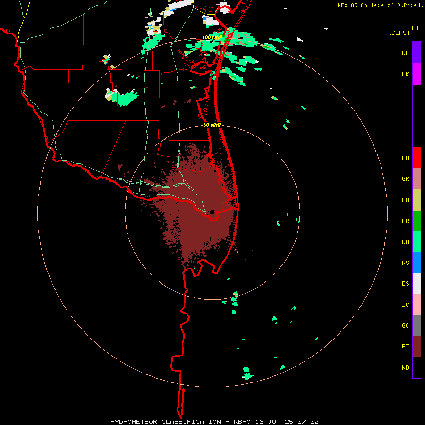Click the 'HYDROMETEOR CLASSIFICATION' title text at bottom
Viewport: 425px width, 425px height.
[x=166, y=422]
